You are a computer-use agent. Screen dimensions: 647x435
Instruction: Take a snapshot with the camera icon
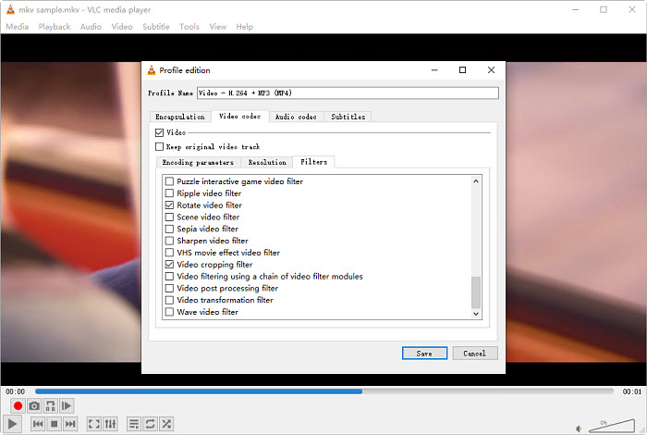(x=34, y=406)
